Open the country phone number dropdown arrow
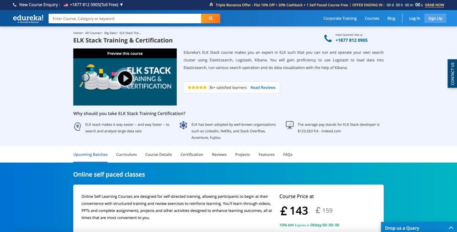The height and width of the screenshot is (232, 457). point(121,5)
